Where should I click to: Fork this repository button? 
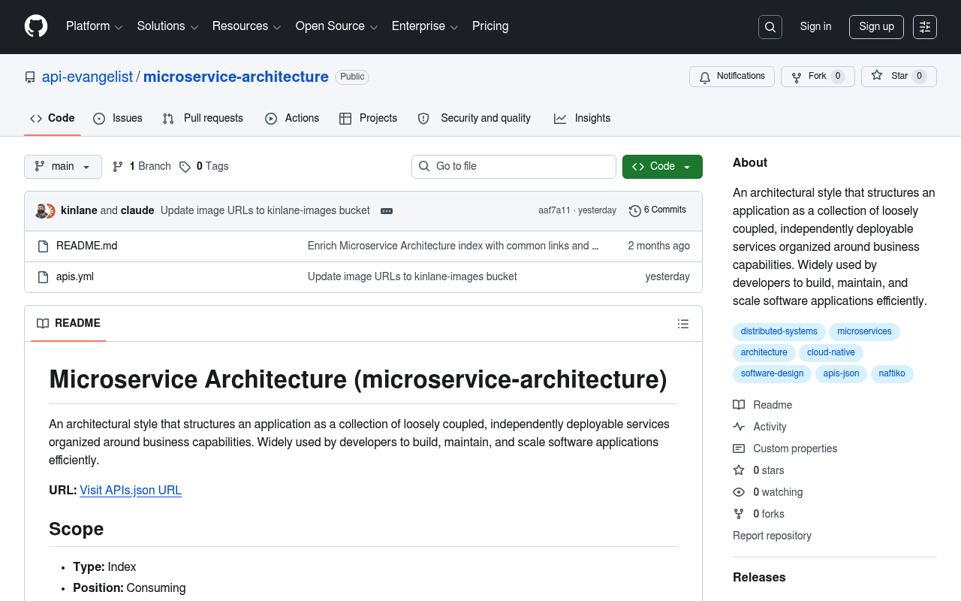pyautogui.click(x=818, y=77)
